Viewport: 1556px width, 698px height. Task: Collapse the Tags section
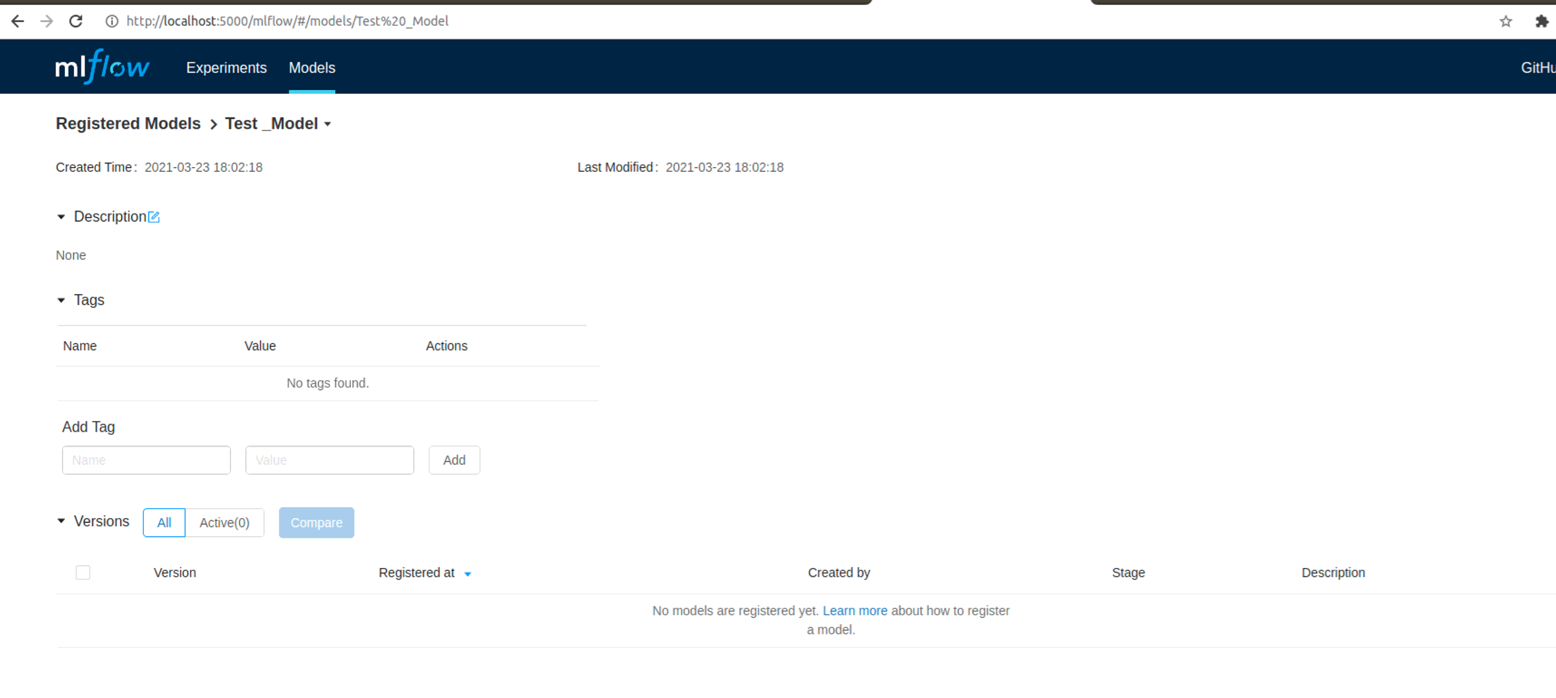click(x=61, y=300)
